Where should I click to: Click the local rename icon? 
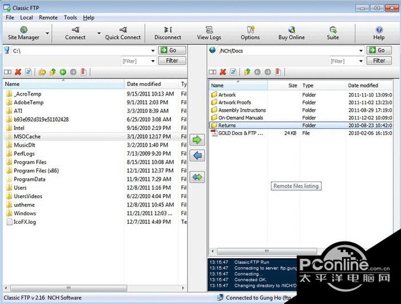pos(7,72)
